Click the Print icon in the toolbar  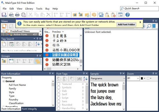pyautogui.click(x=17, y=15)
